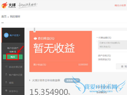
Task: Click the Huoqiu flame logo
Action: click(x=4, y=5)
